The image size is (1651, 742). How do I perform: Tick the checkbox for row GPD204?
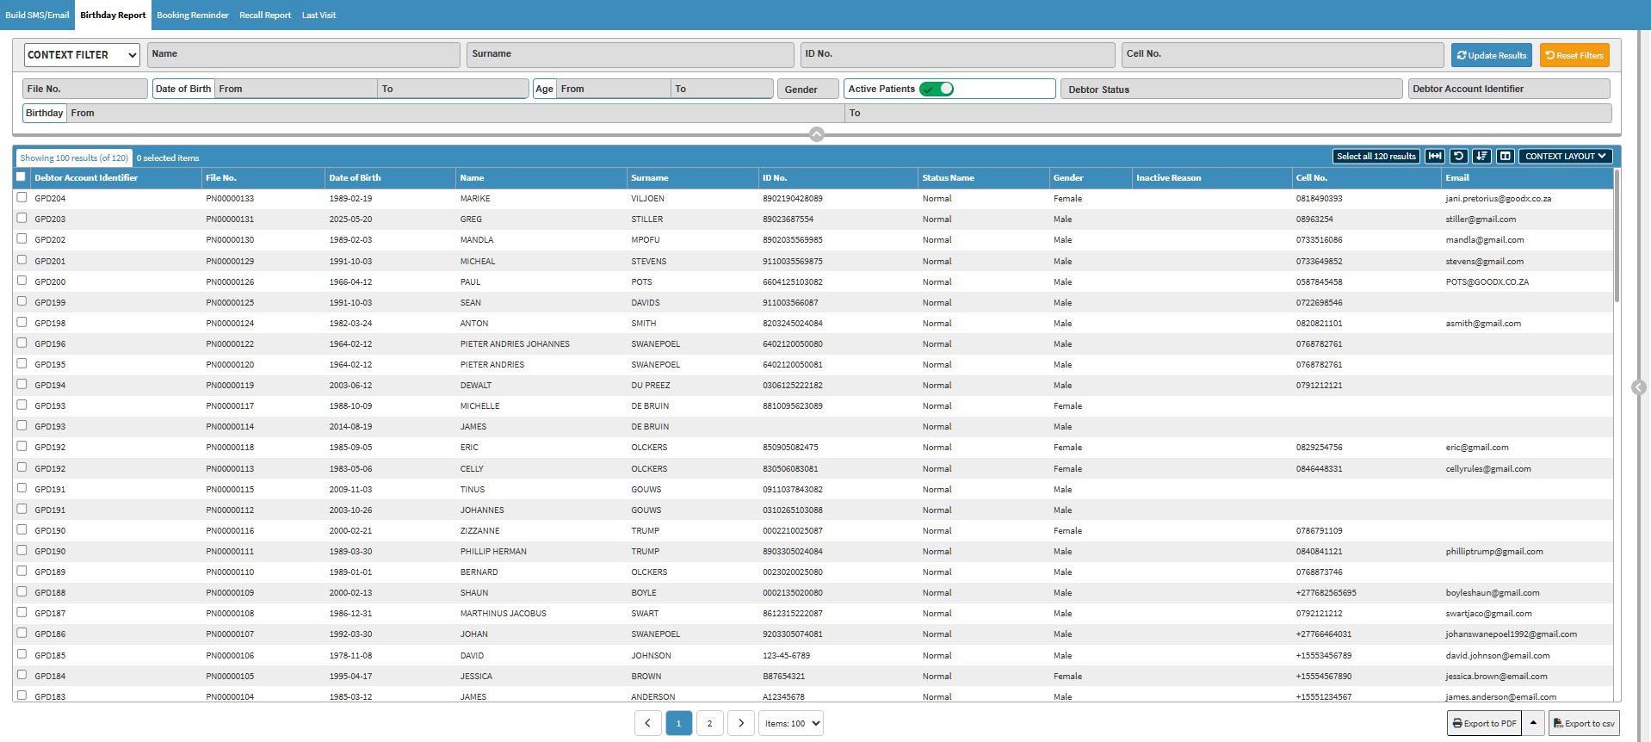(22, 197)
